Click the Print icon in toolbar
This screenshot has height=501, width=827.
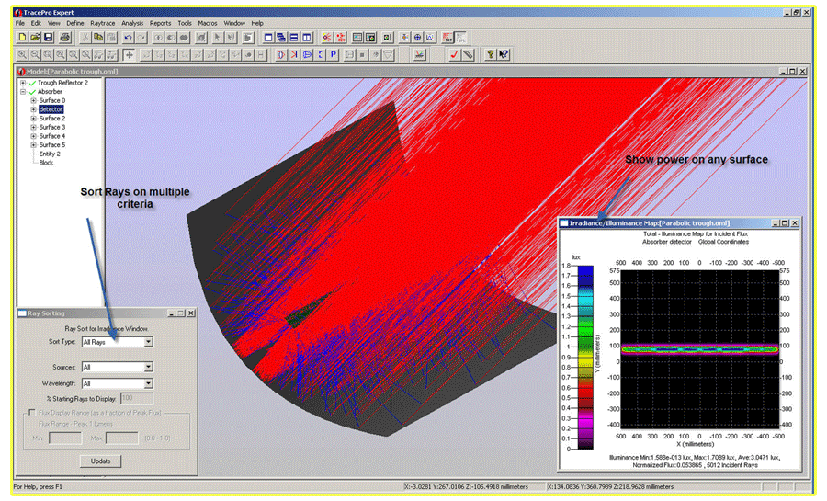point(65,38)
